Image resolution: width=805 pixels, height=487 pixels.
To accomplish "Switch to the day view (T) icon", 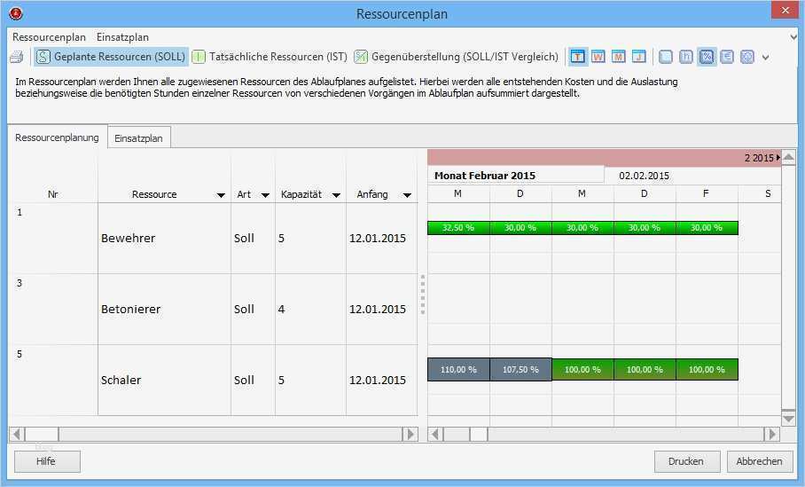I will coord(577,57).
